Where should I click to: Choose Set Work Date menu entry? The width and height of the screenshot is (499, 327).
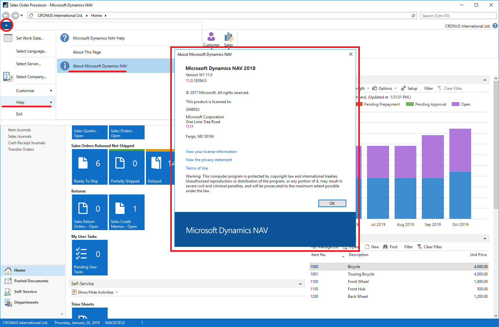click(x=30, y=38)
